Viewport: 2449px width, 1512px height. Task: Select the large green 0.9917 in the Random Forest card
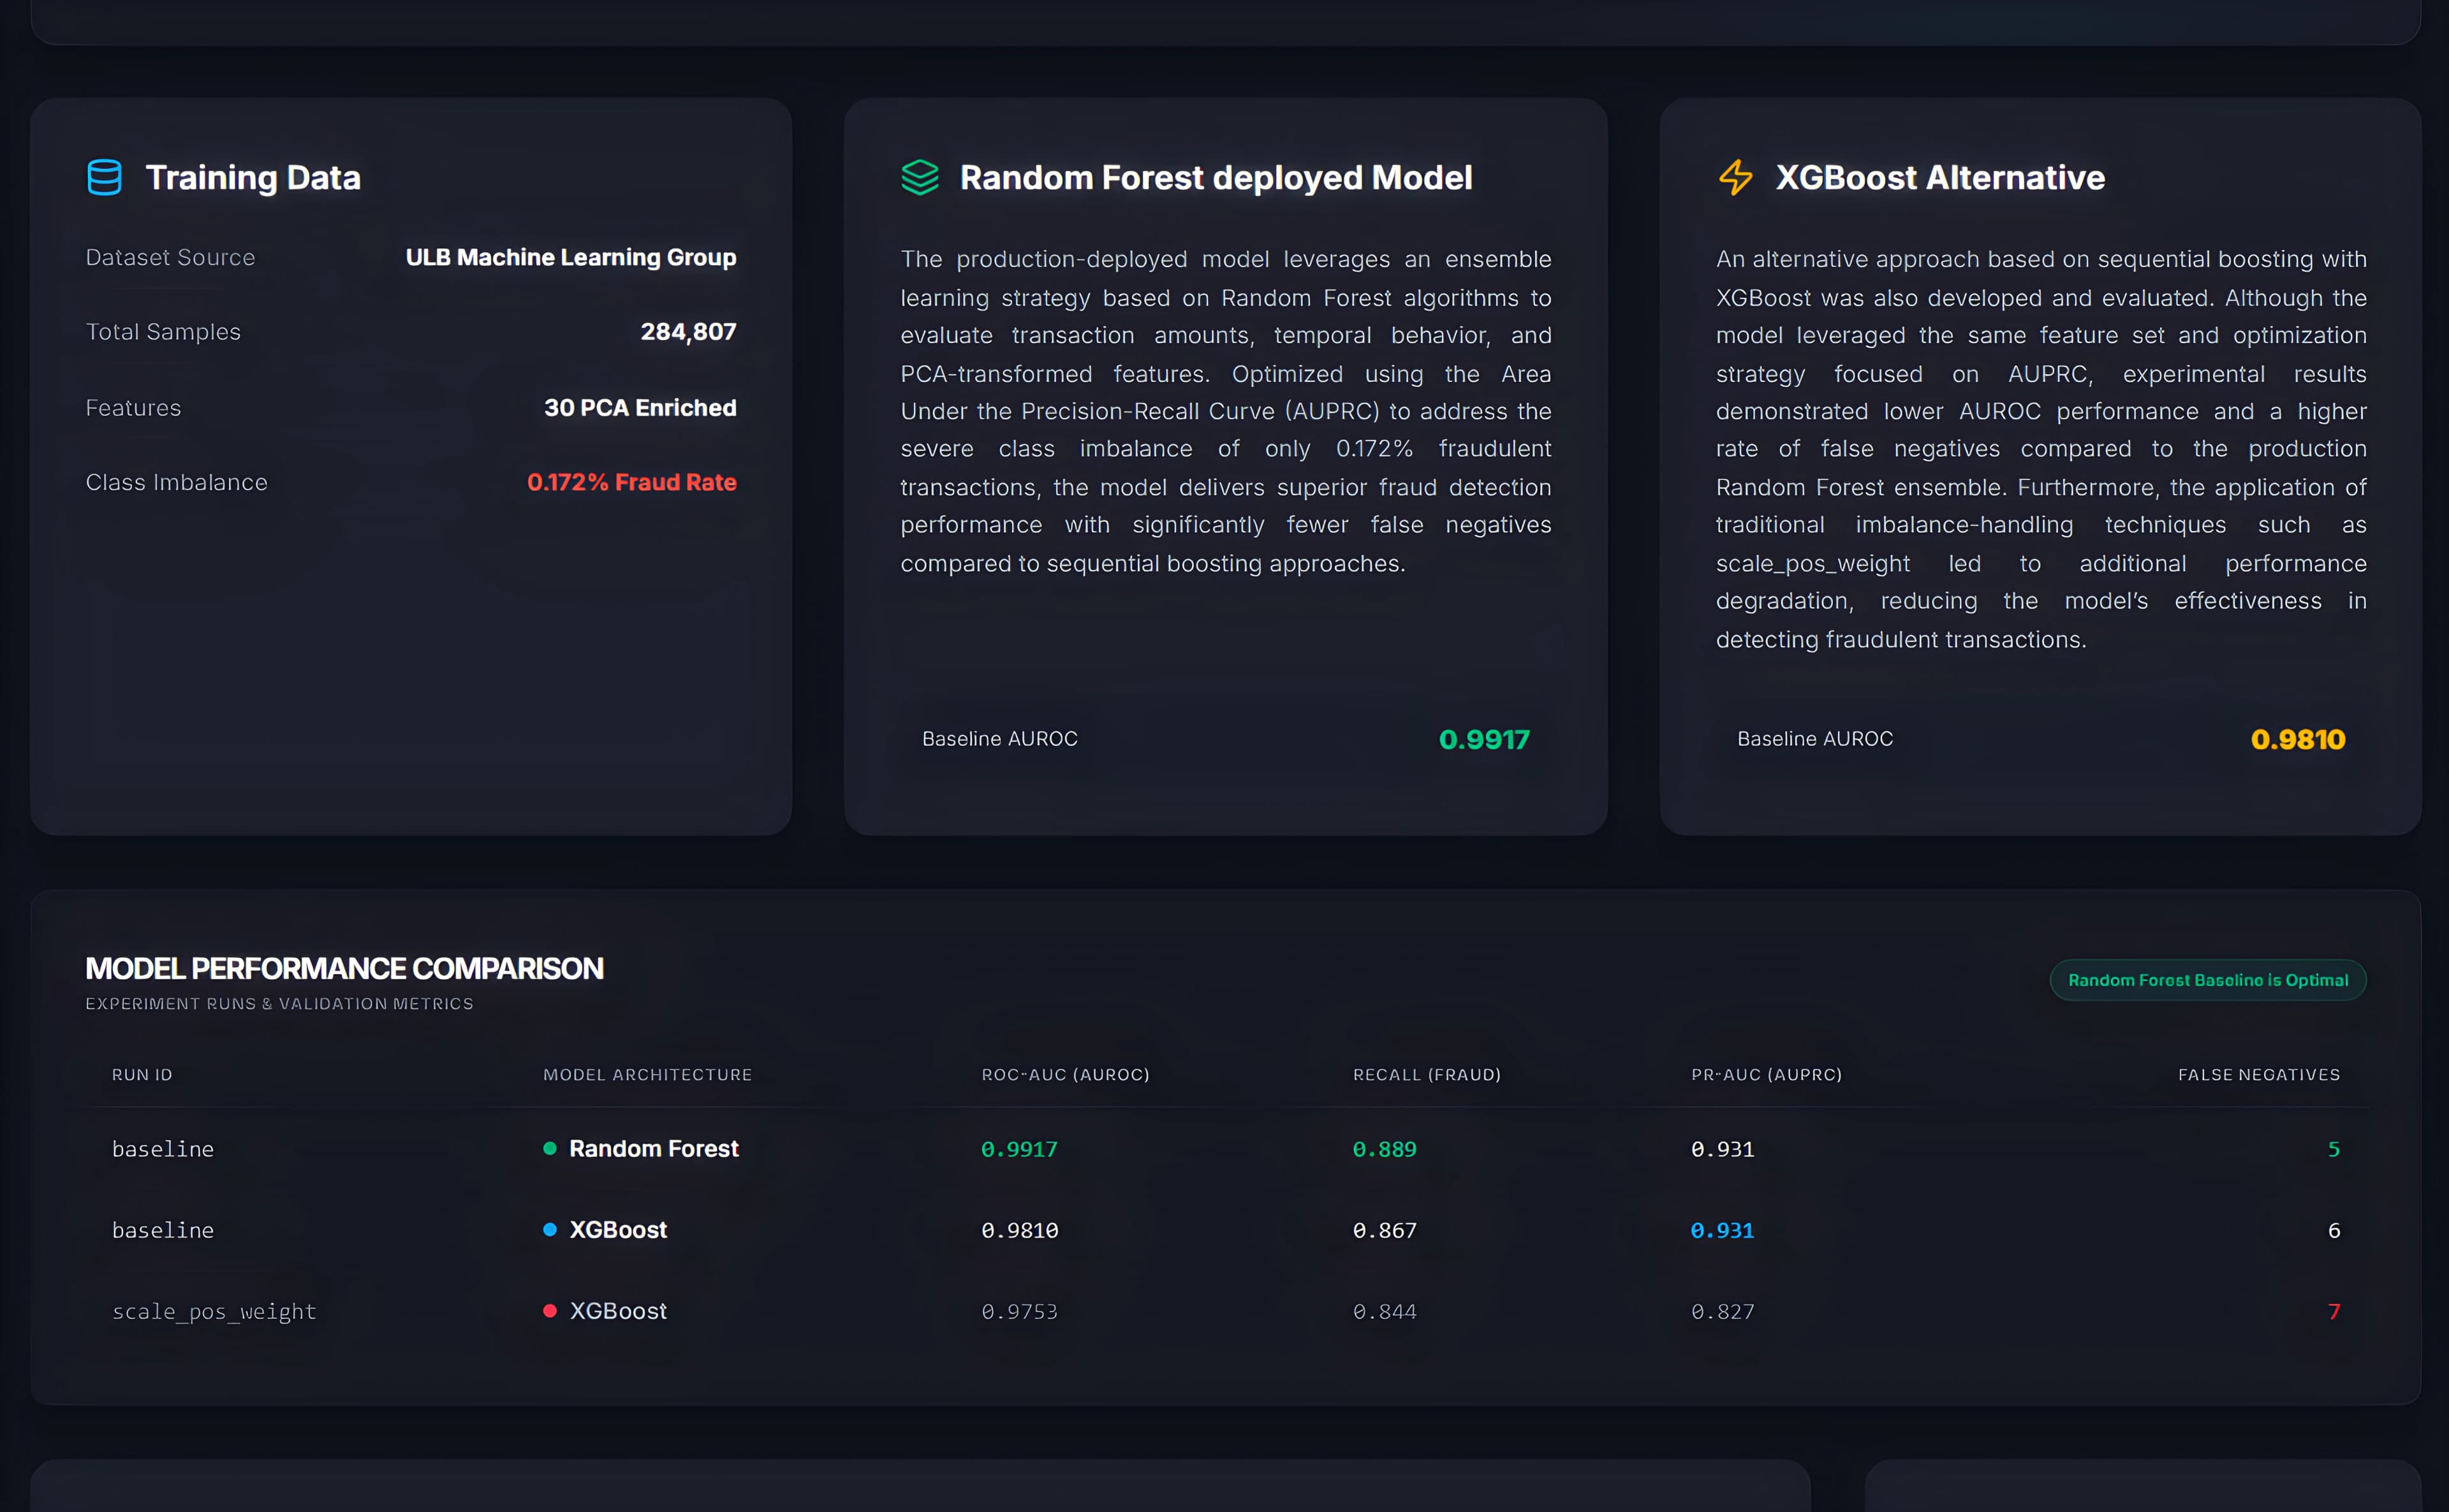pyautogui.click(x=1485, y=739)
